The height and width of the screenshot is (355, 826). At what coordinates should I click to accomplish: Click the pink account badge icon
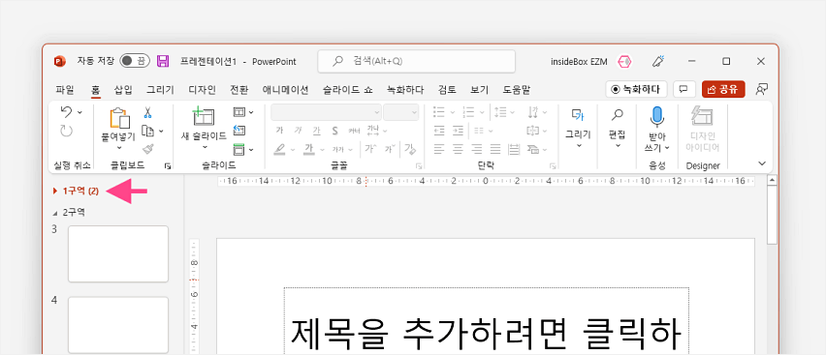624,62
